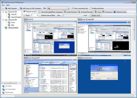Click the tree panel scroll left arrow
Image resolution: width=137 pixels, height=98 pixels.
point(3,83)
